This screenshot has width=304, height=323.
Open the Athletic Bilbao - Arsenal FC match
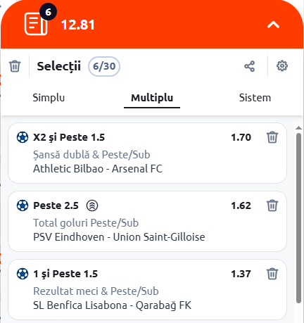pyautogui.click(x=98, y=169)
